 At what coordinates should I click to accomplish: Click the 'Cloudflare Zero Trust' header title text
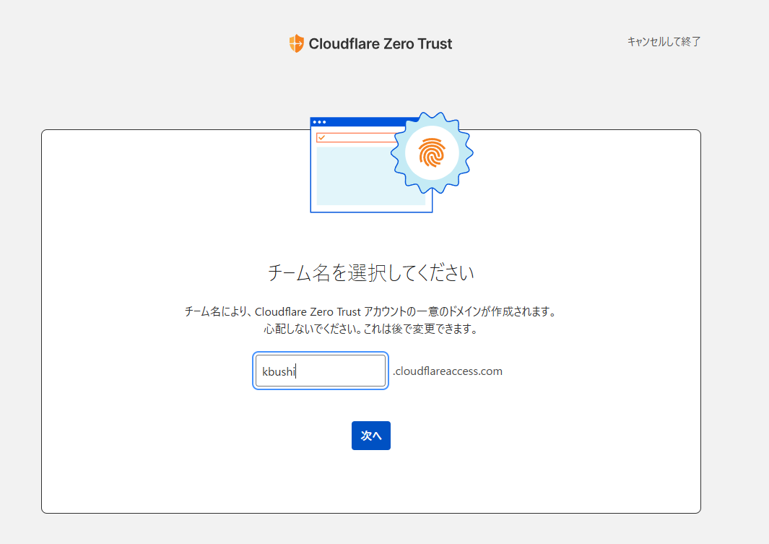coord(380,43)
